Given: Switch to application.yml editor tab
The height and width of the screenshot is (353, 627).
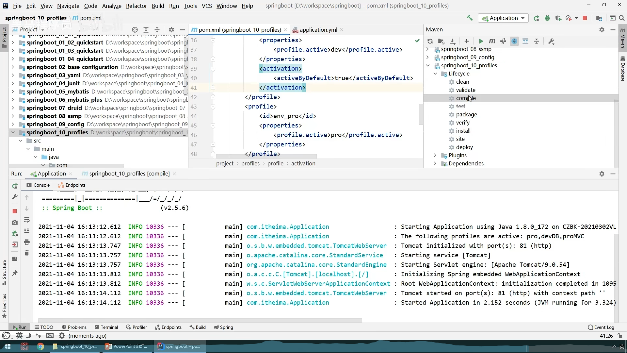Looking at the screenshot, I should [x=318, y=30].
